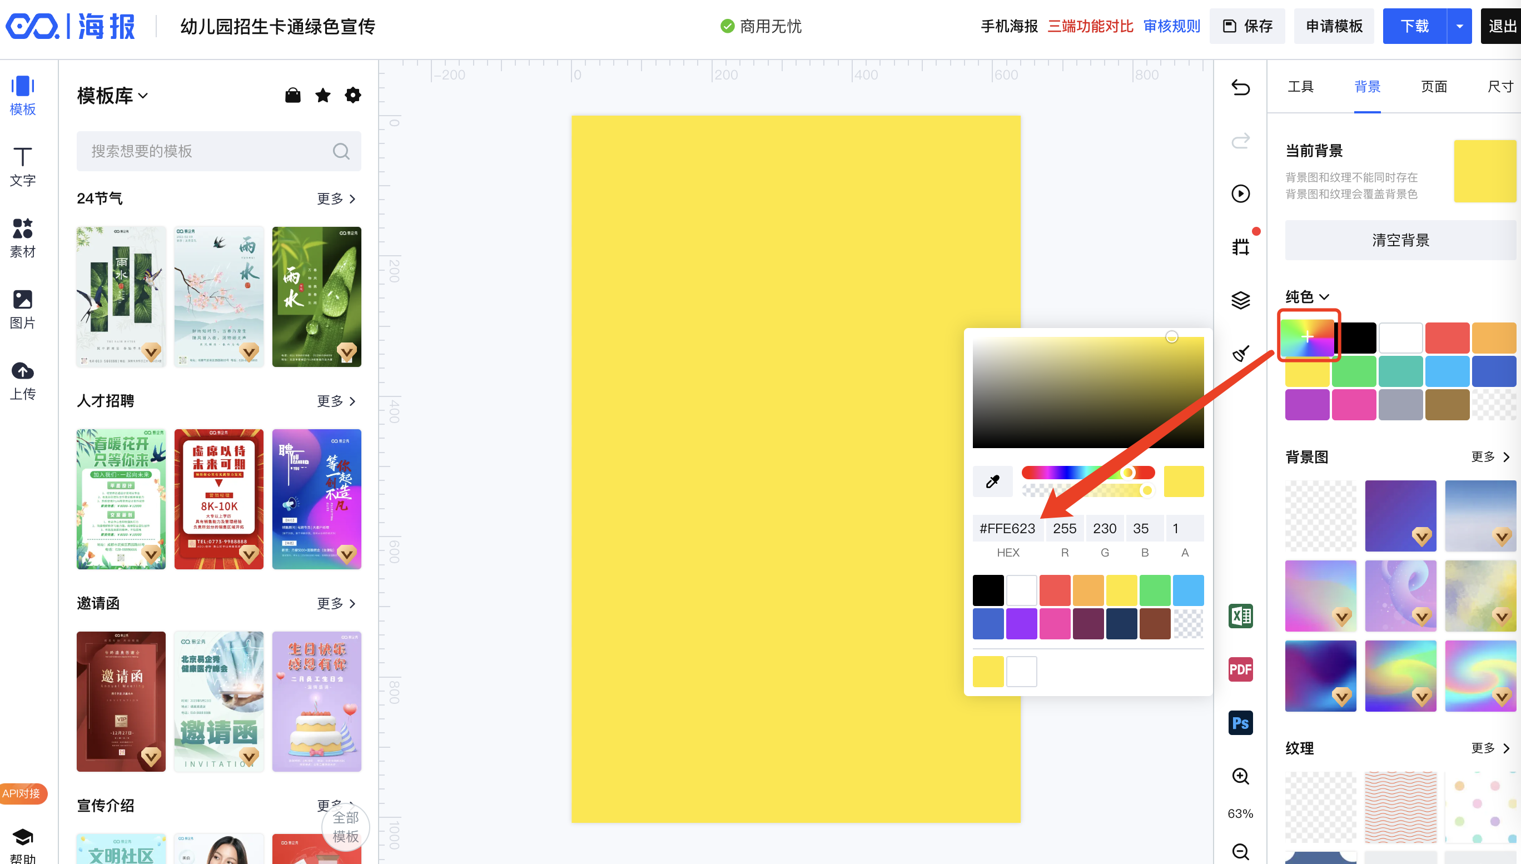Image resolution: width=1521 pixels, height=864 pixels.
Task: Export as PDF icon
Action: pos(1240,669)
